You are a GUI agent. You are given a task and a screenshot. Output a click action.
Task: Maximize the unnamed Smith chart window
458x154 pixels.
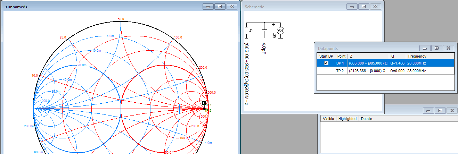[x=220, y=7]
